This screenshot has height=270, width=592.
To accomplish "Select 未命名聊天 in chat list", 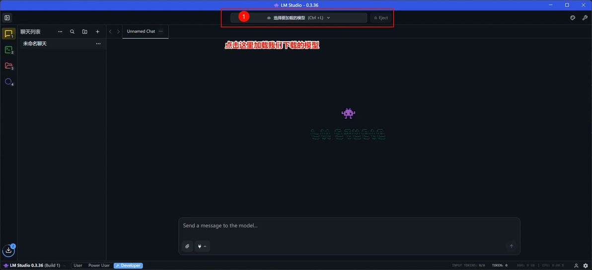I will coord(62,44).
